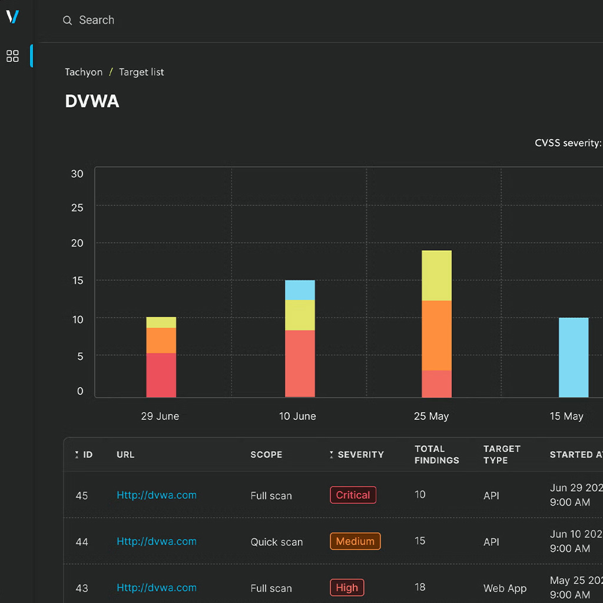Open the dashboard grid icon in sidebar
The height and width of the screenshot is (603, 603).
click(13, 56)
